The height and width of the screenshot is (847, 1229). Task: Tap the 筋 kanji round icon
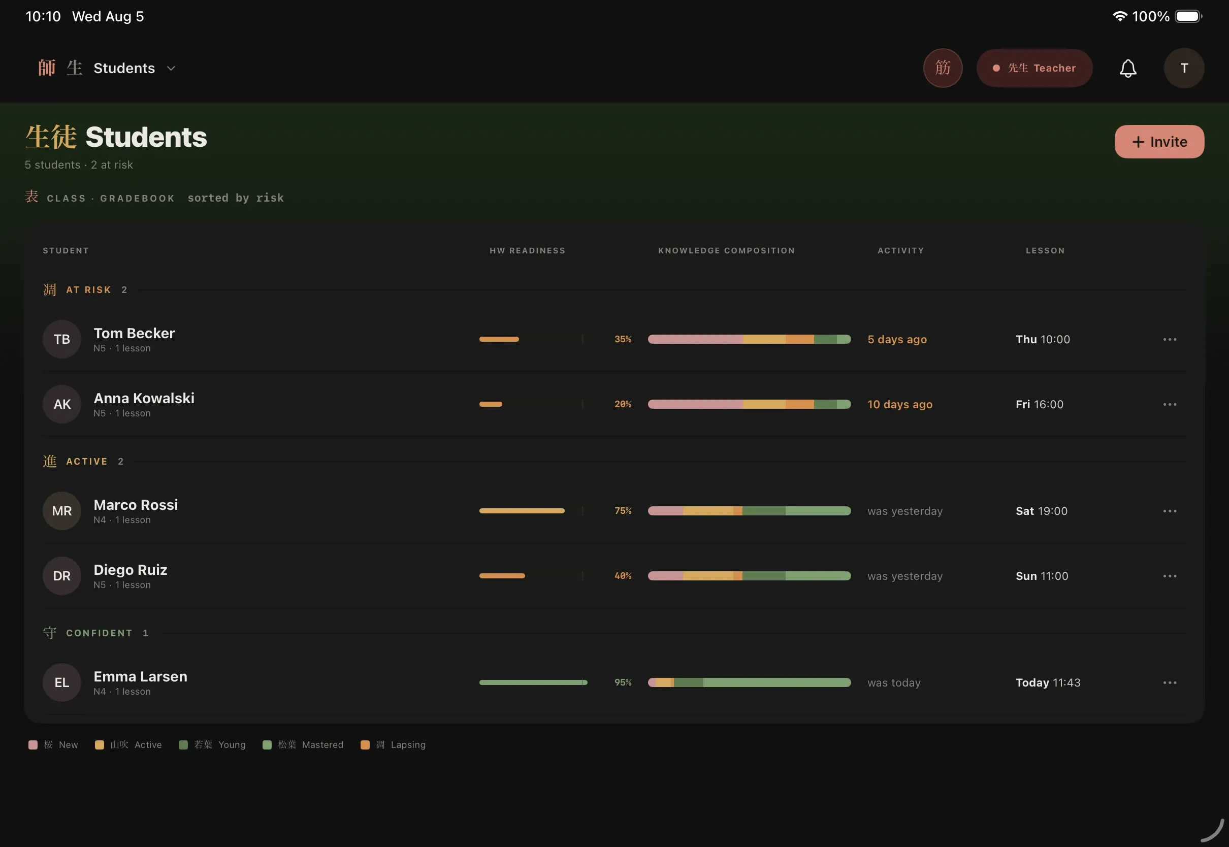(943, 68)
